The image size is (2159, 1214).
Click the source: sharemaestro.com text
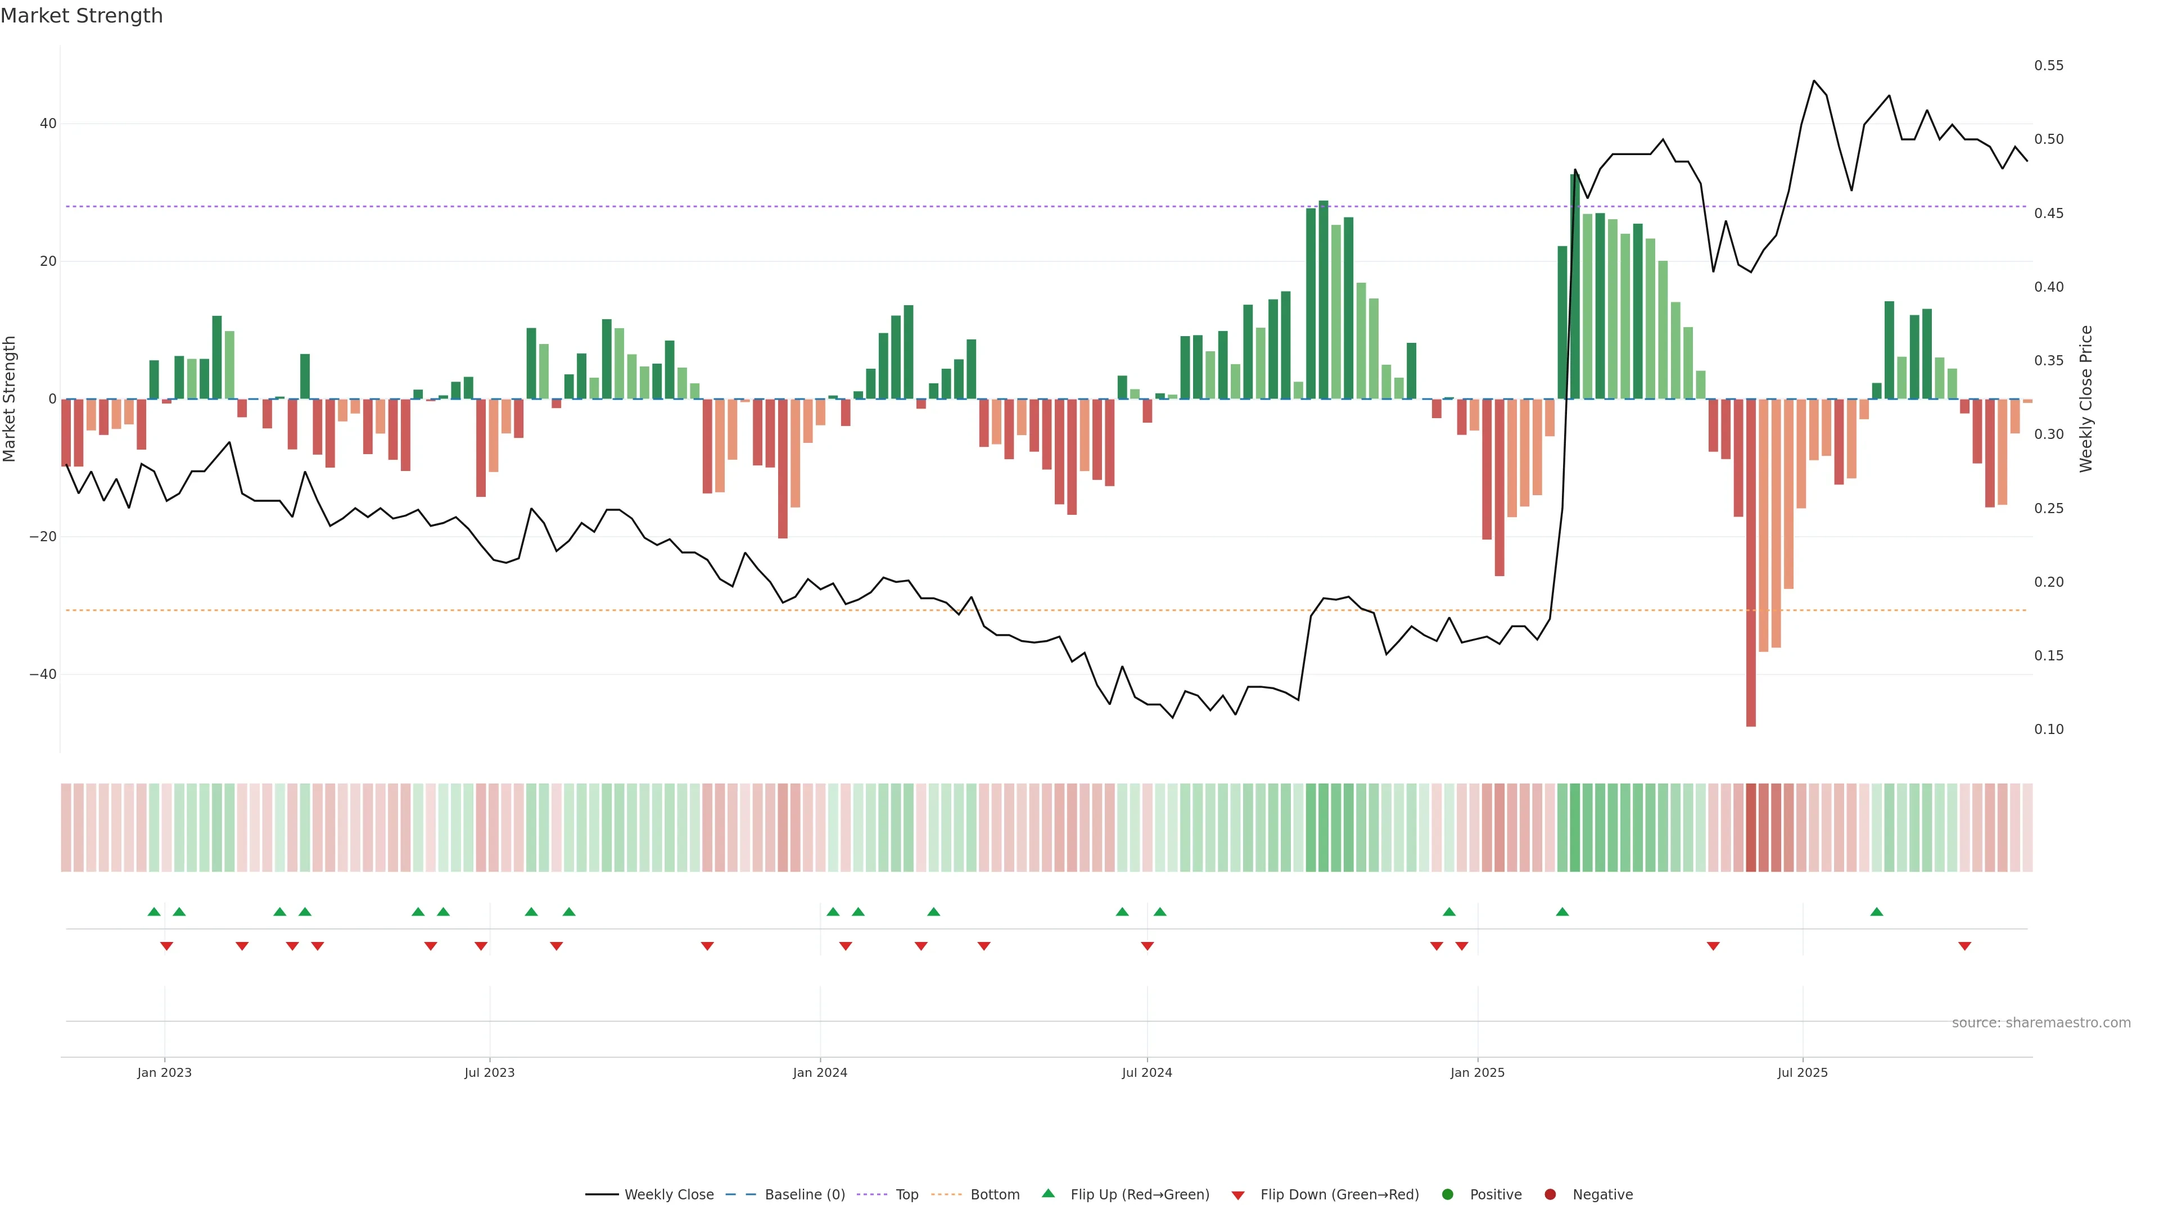[2041, 1023]
